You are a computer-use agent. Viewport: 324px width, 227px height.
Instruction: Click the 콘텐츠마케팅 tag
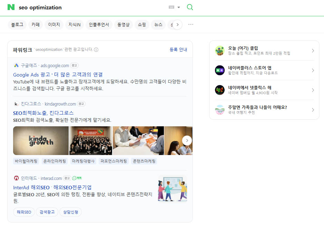(x=144, y=161)
